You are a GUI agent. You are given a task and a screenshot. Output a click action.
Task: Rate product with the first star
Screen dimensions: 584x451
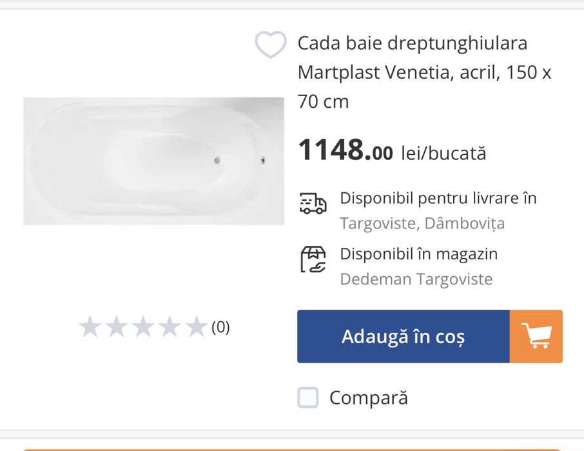90,327
